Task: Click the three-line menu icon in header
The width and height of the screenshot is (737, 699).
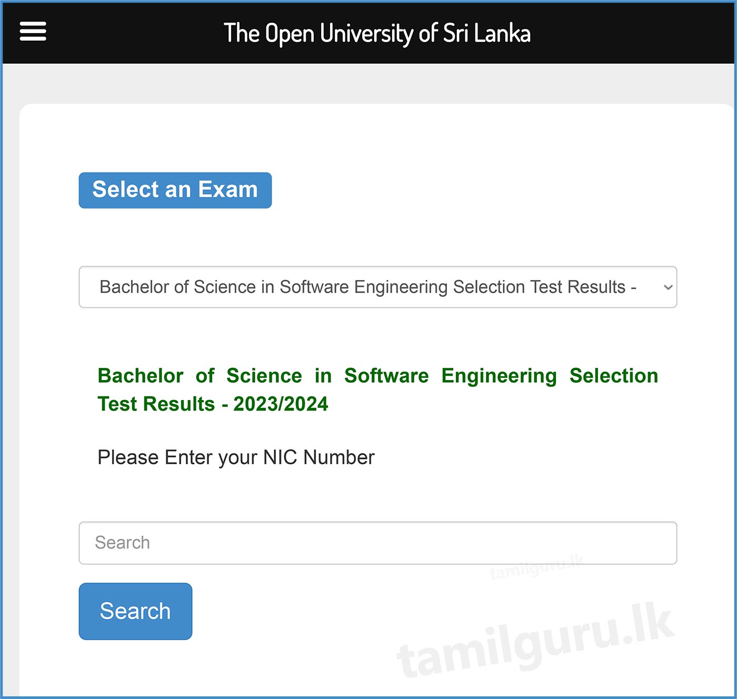Action: coord(33,32)
